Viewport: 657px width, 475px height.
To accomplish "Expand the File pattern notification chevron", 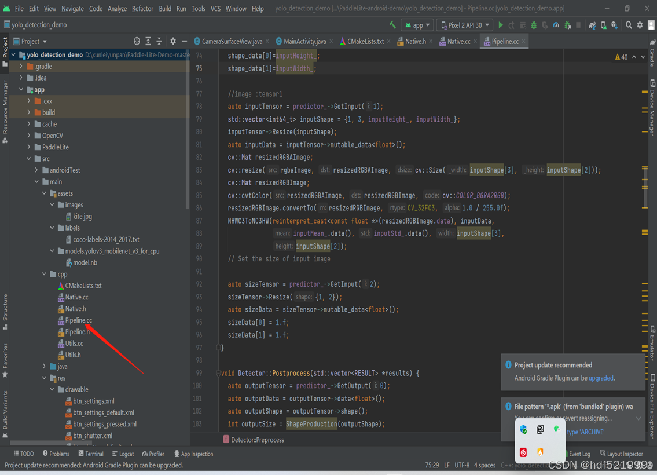I will (638, 418).
